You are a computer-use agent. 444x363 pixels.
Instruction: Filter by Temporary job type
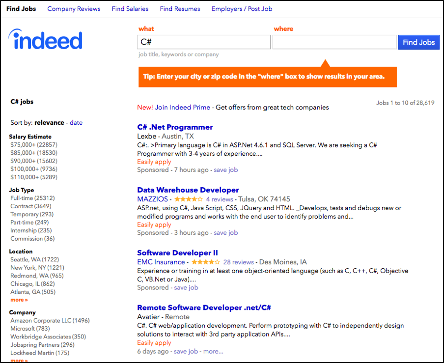click(x=32, y=214)
